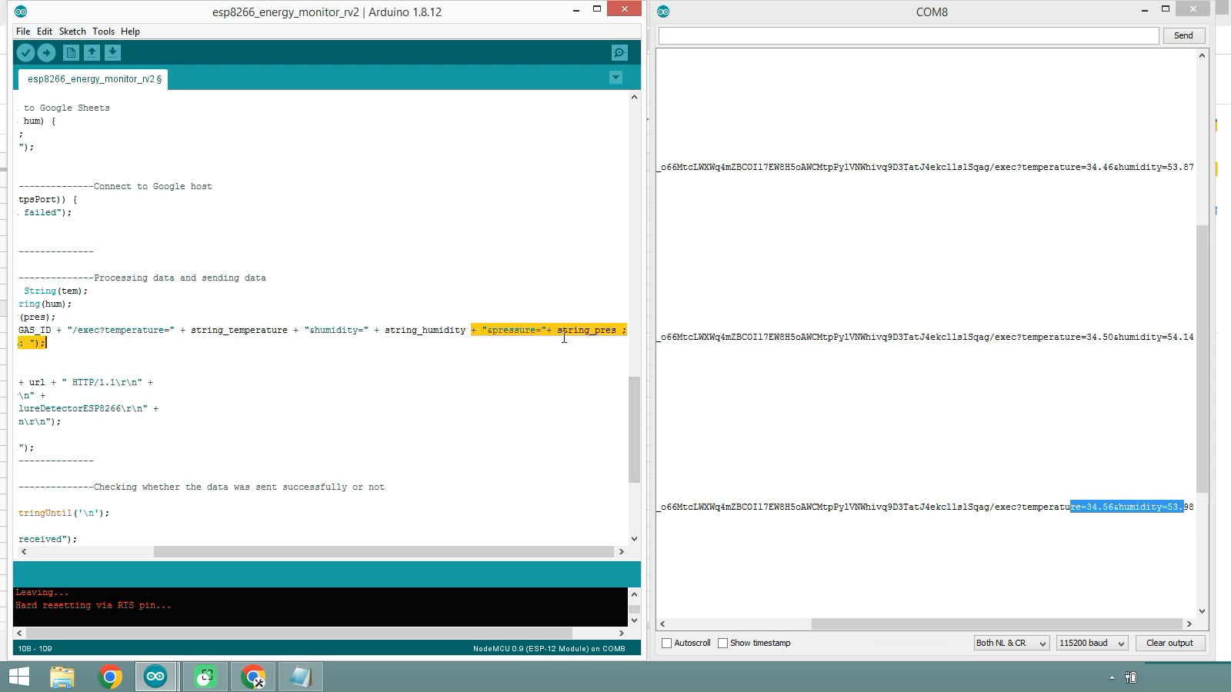The width and height of the screenshot is (1231, 692).
Task: Click the power plug icon in the system tray
Action: point(1131,677)
